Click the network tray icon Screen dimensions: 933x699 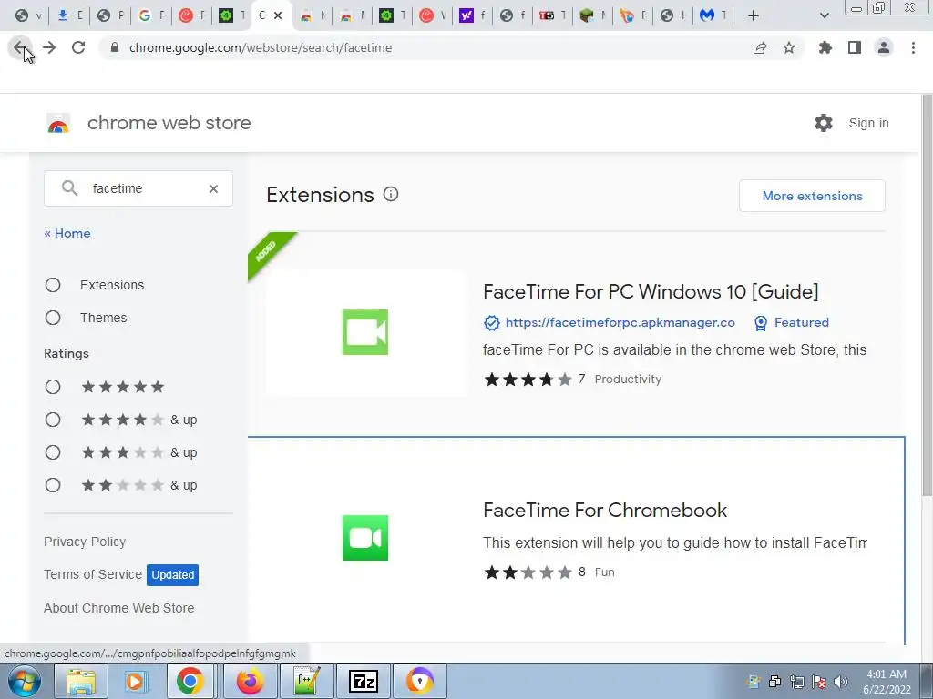[x=796, y=682]
